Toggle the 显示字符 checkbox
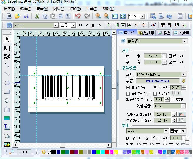The width and height of the screenshot is (193, 159). point(128,87)
